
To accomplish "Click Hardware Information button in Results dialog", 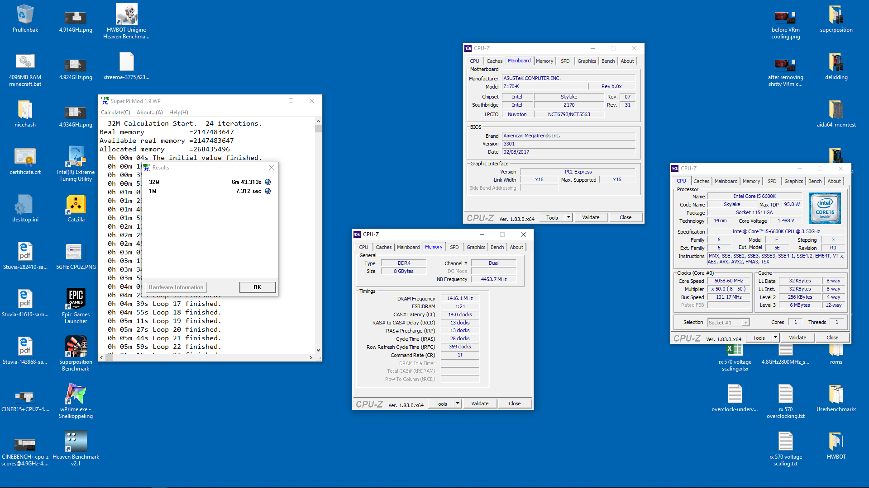I will 176,287.
